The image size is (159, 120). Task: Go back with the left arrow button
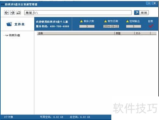click(x=6, y=13)
